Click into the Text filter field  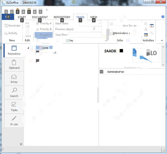coord(85,35)
